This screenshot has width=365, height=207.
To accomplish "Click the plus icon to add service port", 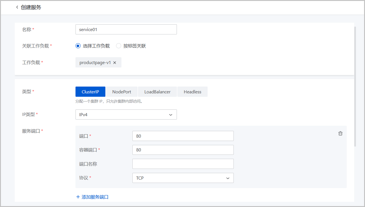I will pos(78,197).
